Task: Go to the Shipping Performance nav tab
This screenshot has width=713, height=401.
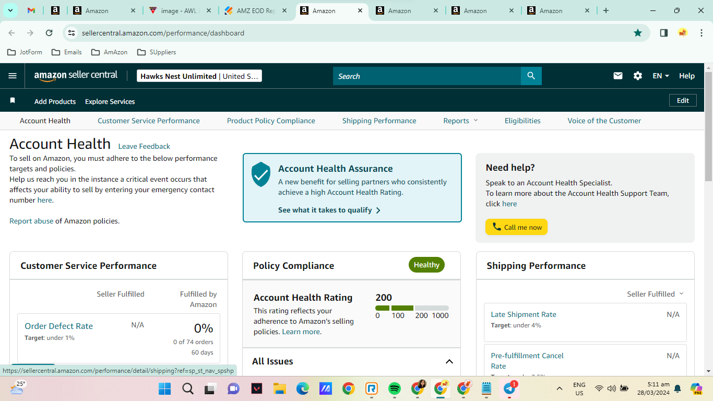Action: tap(379, 121)
